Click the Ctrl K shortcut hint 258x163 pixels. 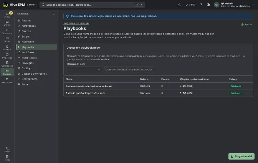pyautogui.click(x=138, y=5)
